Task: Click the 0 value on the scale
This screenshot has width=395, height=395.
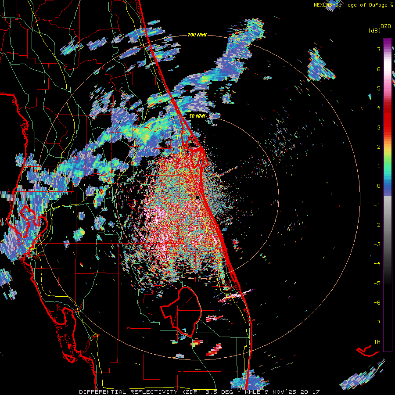Action: coord(379,186)
